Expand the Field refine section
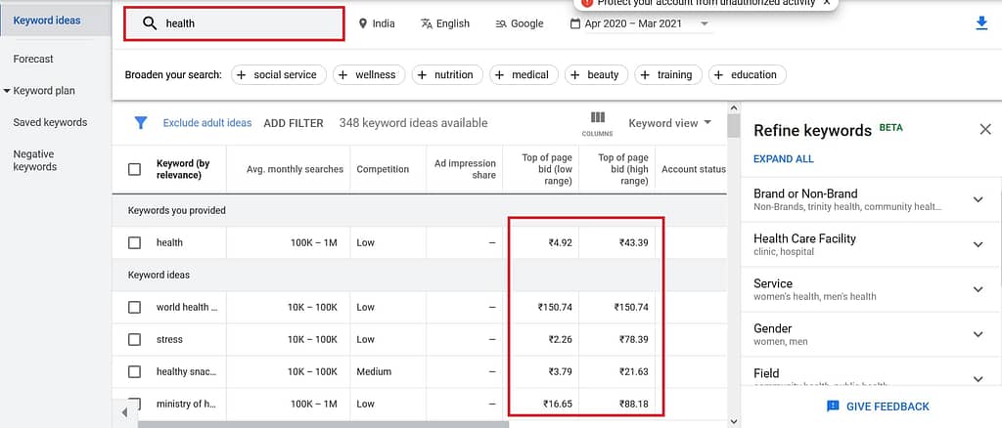1002x428 pixels. (978, 379)
